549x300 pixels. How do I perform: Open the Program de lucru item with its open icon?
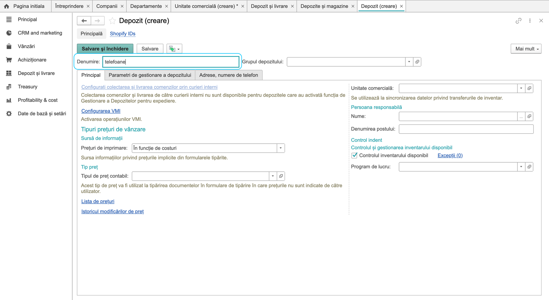529,167
